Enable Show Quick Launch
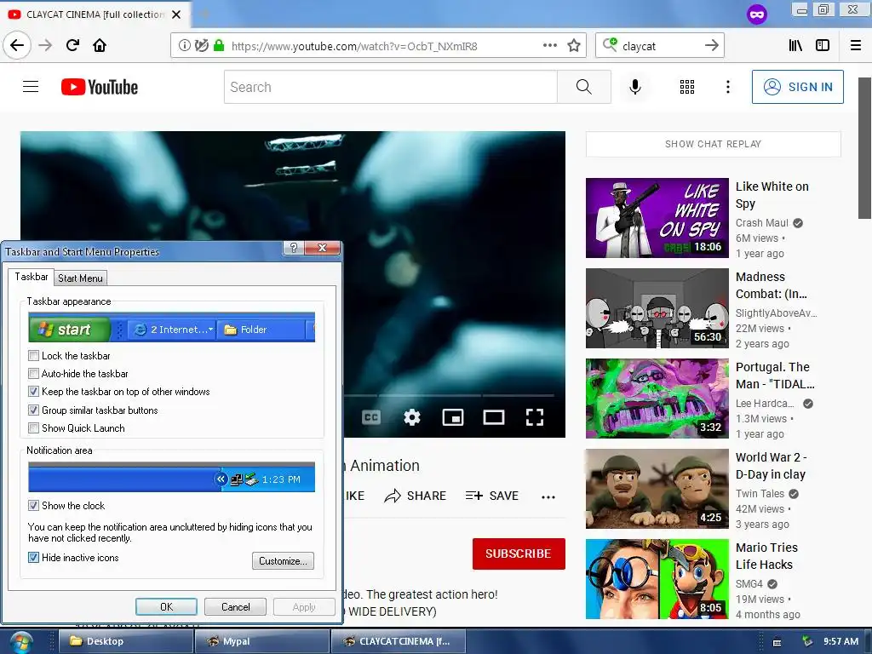This screenshot has height=654, width=872. (33, 427)
